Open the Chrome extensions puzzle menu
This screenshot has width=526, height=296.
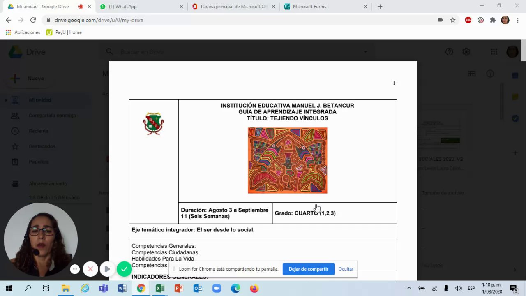click(x=493, y=20)
